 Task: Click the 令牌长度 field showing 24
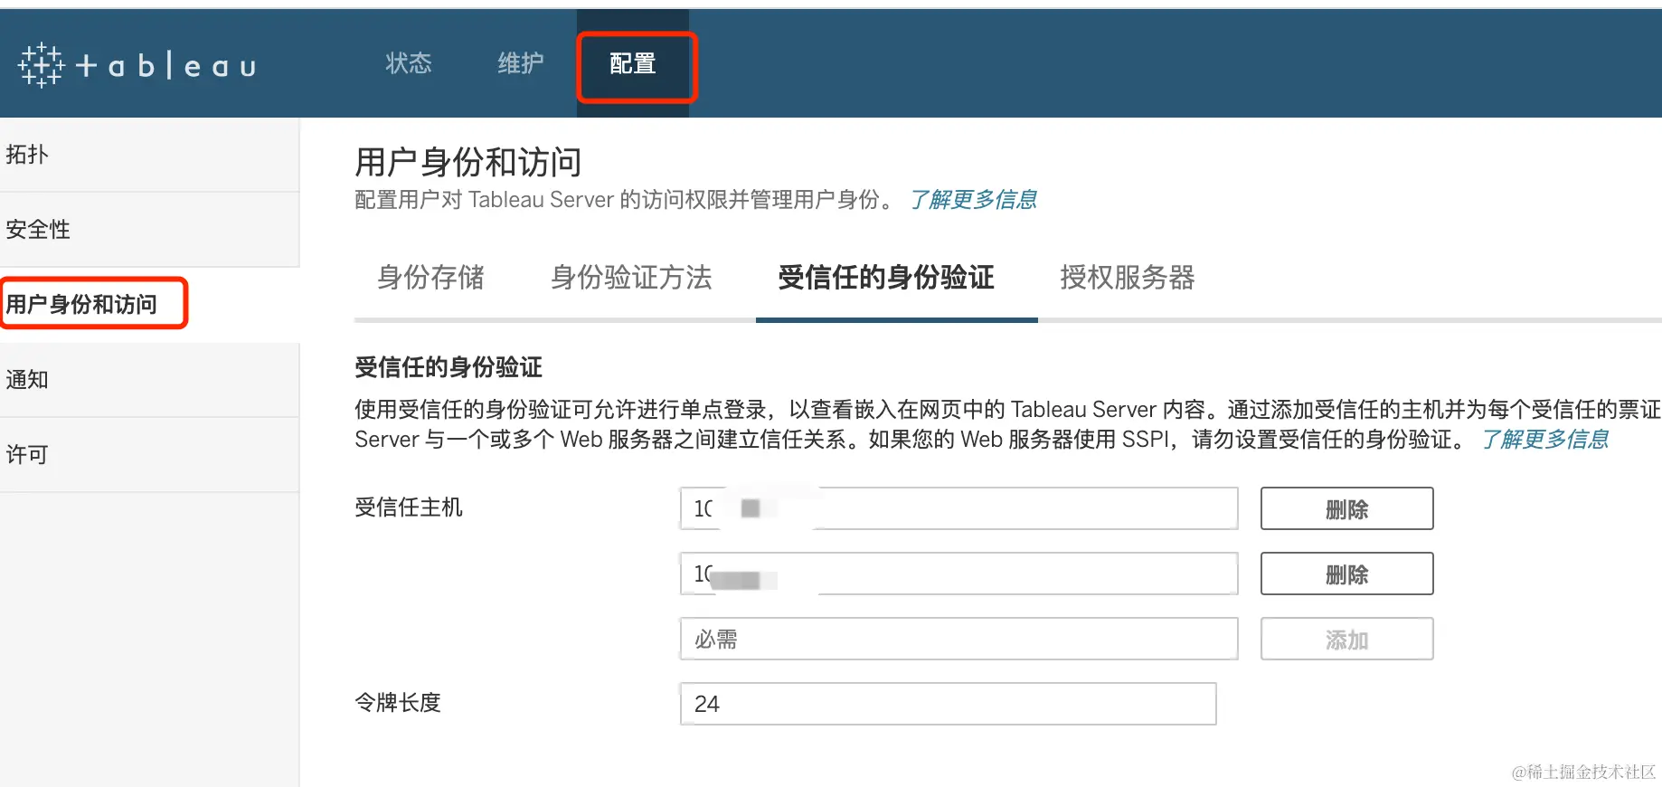pyautogui.click(x=948, y=704)
